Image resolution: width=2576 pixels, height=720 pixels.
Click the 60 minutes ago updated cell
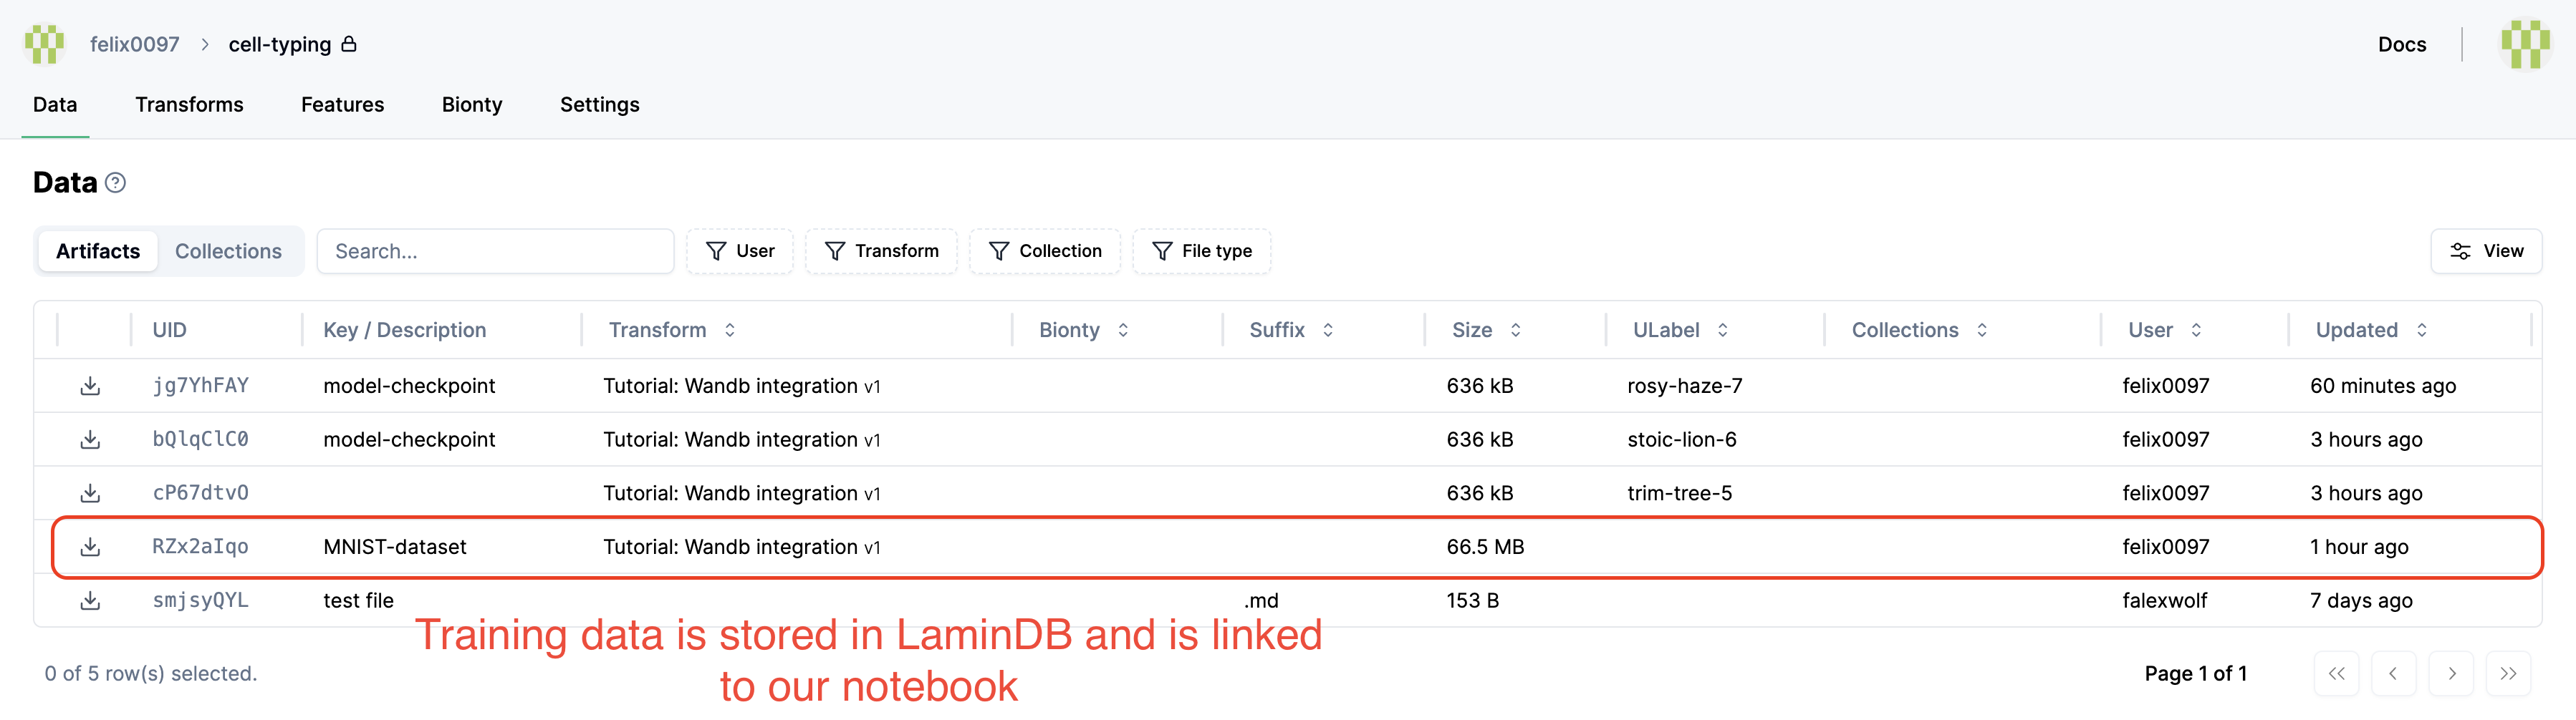(2383, 386)
